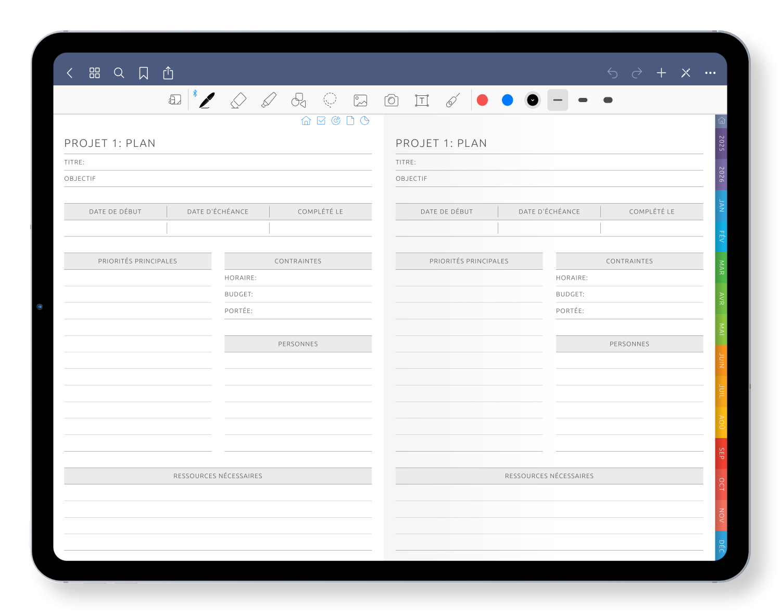The image size is (781, 612).
Task: Bookmark the current page
Action: 144,73
